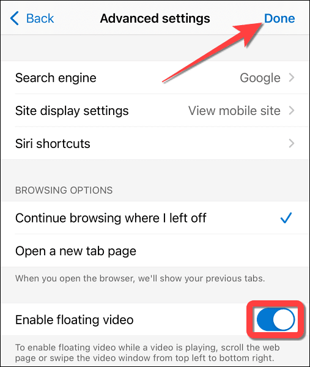The image size is (310, 367).
Task: Open the Search engine row
Action: pyautogui.click(x=155, y=78)
